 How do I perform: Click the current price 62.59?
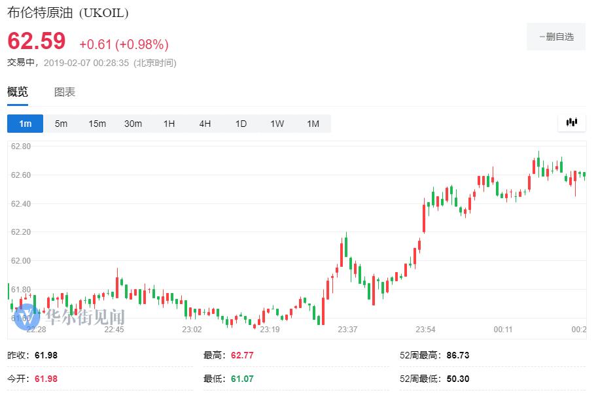[37, 41]
